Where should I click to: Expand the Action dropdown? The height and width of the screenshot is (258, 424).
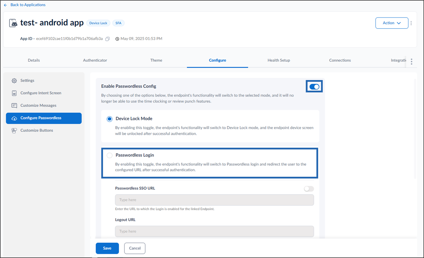pos(392,23)
